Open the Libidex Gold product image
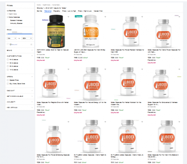 56,31
